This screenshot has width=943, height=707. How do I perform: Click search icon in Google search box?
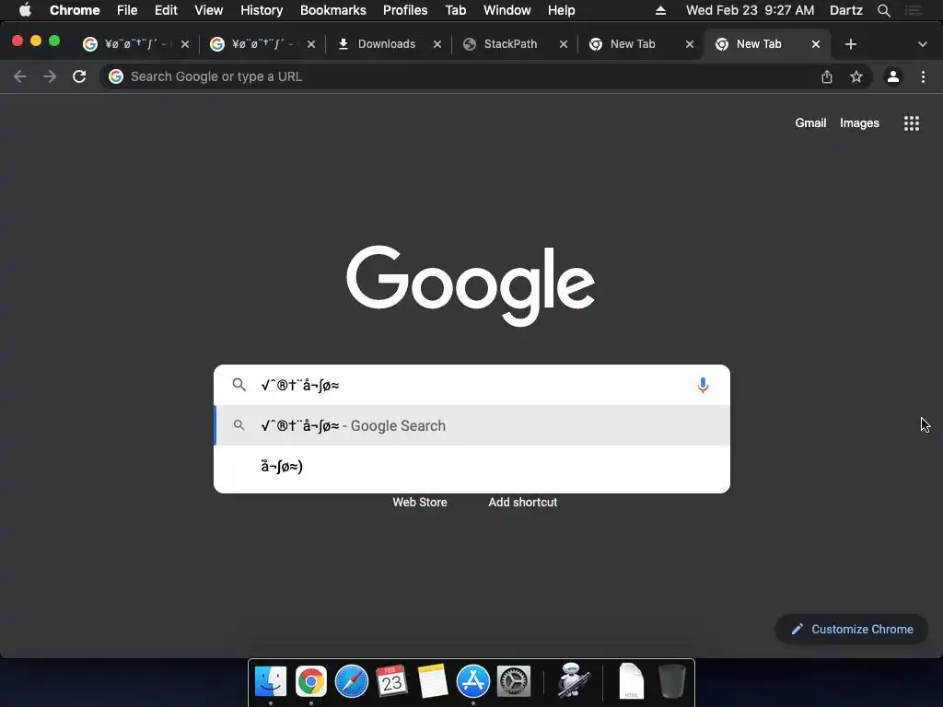pos(239,385)
